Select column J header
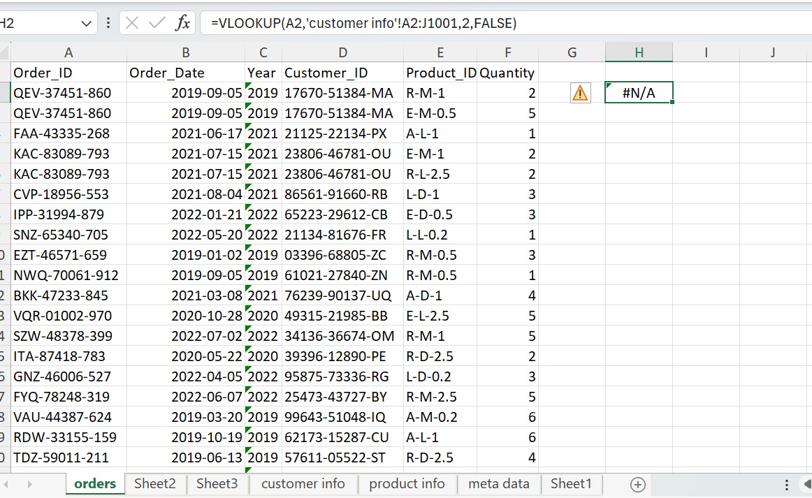The width and height of the screenshot is (812, 498). click(x=773, y=52)
